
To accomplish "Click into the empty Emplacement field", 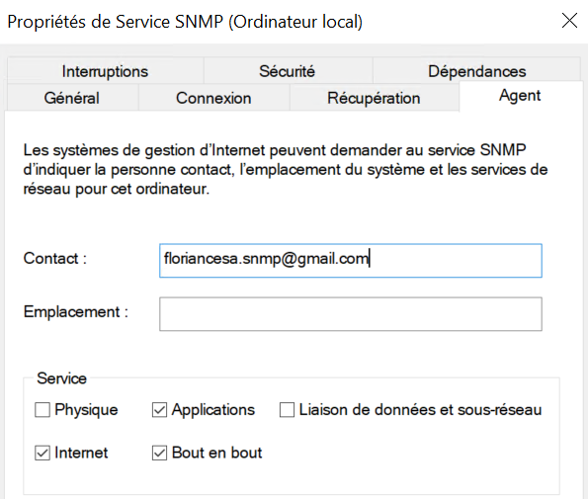I will (x=351, y=314).
